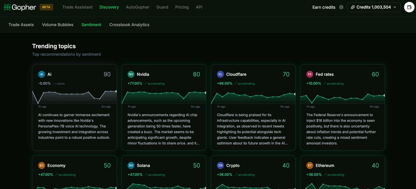Open the Crossbook Analytics tab

tap(129, 25)
